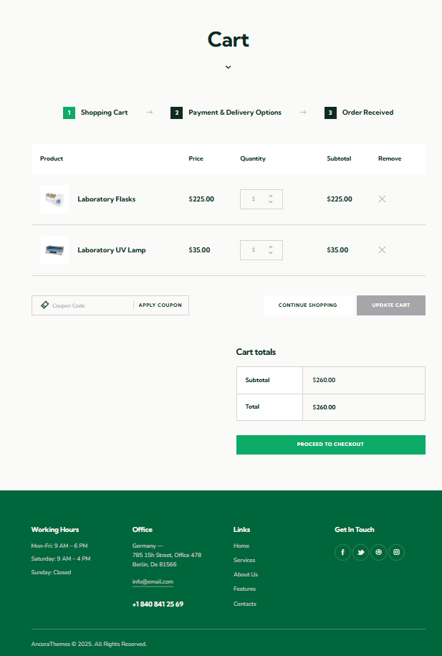
Task: Open the info@email.com footer link
Action: pos(153,581)
